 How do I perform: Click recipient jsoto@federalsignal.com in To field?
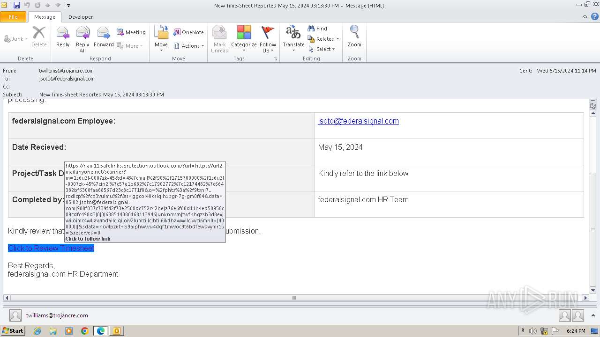pyautogui.click(x=67, y=79)
